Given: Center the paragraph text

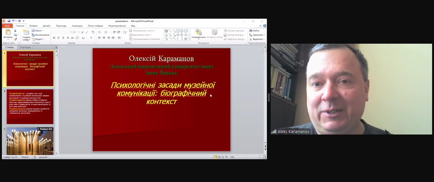Looking at the screenshot, I should click(104, 38).
